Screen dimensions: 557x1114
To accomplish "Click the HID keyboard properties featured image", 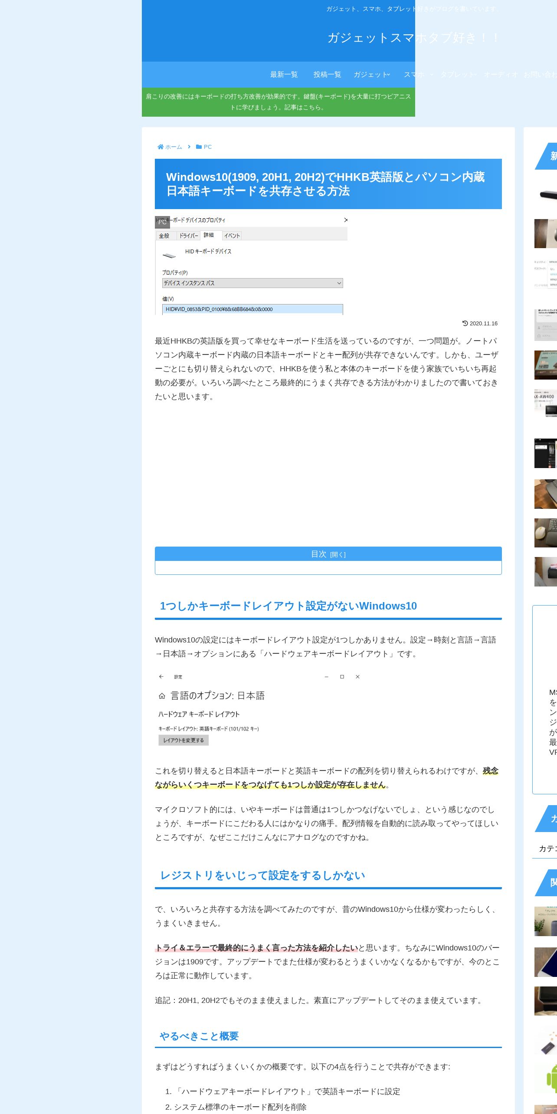I will (252, 265).
